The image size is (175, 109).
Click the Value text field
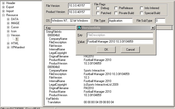pos(120,42)
